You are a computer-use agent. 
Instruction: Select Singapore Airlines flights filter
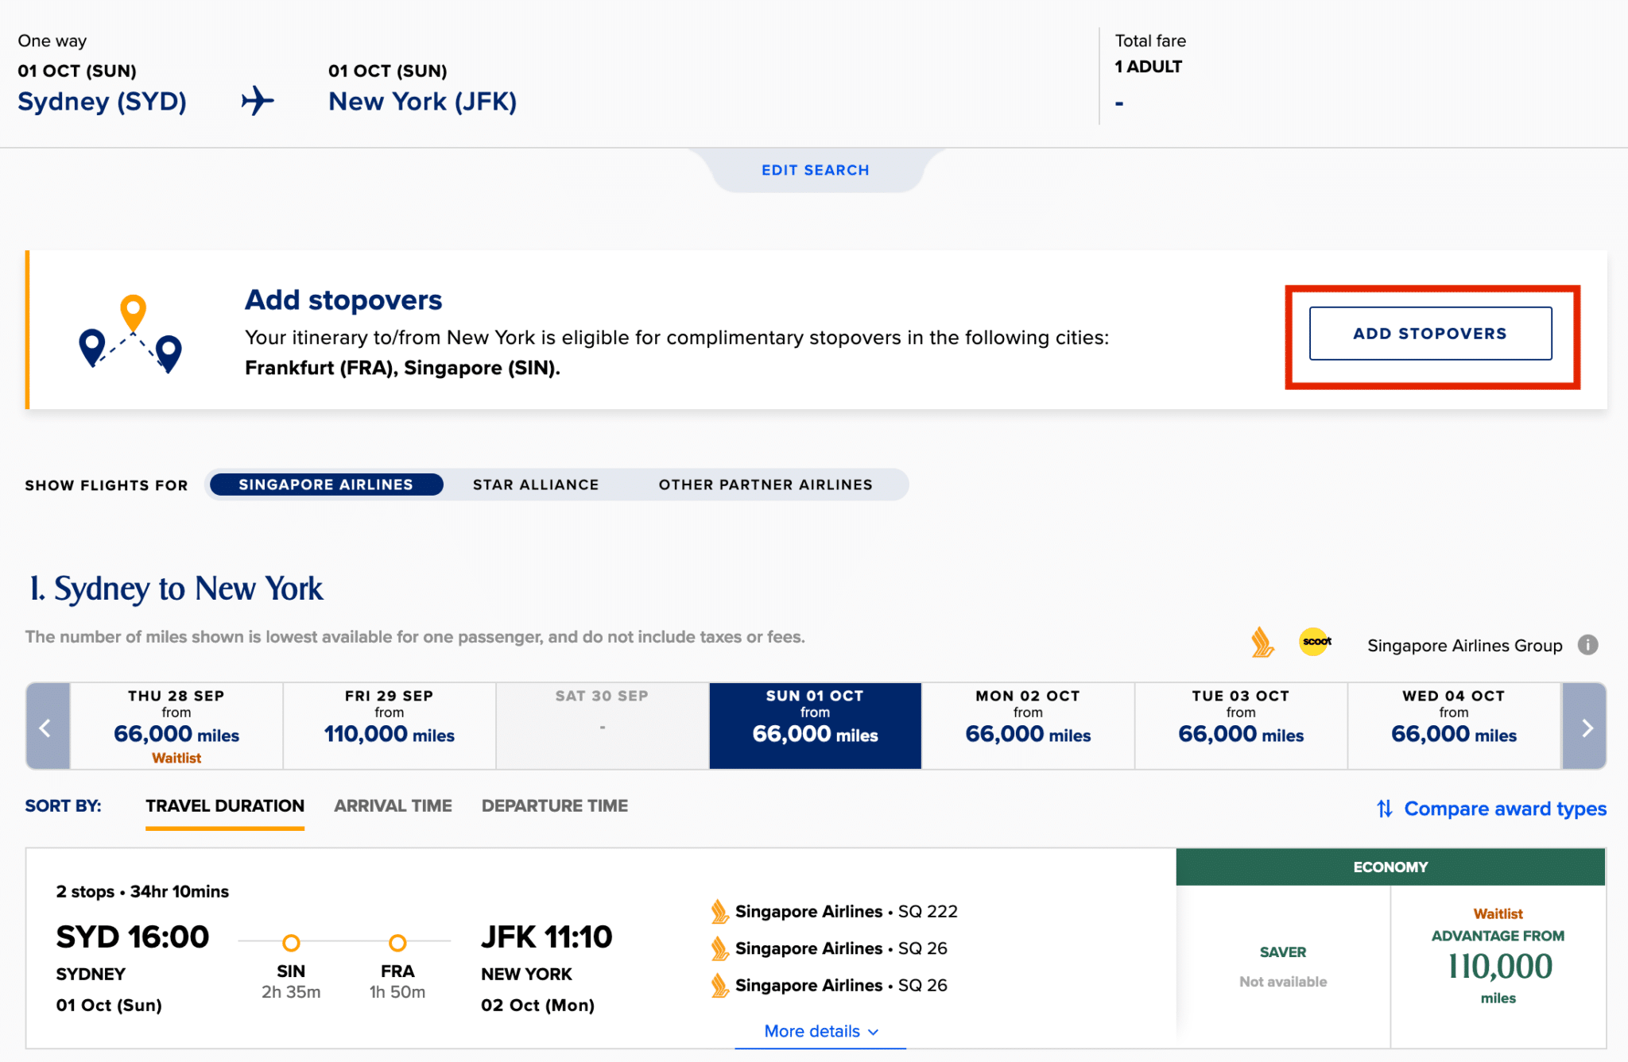coord(326,485)
